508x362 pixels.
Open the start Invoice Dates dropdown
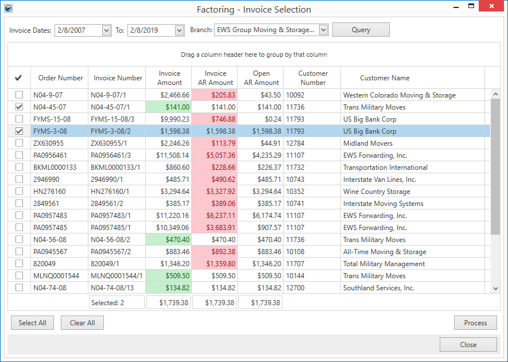106,30
